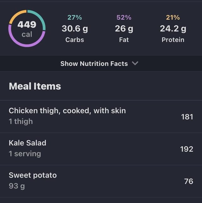The image size is (202, 203).
Task: Click the Meal Items heading
Action: 35,86
